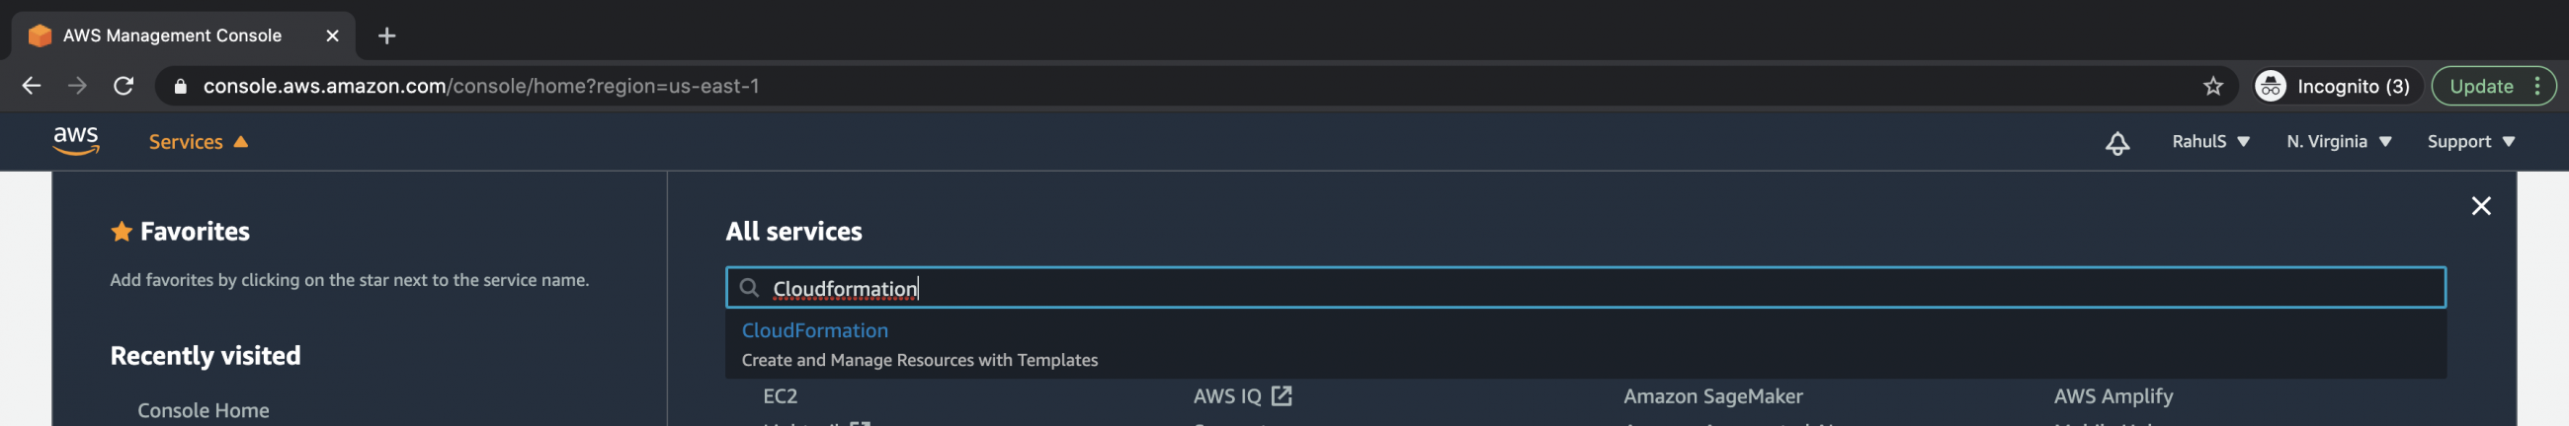Screen dimensions: 2569x426
Task: Click the search magnifier icon in All services
Action: click(x=749, y=288)
